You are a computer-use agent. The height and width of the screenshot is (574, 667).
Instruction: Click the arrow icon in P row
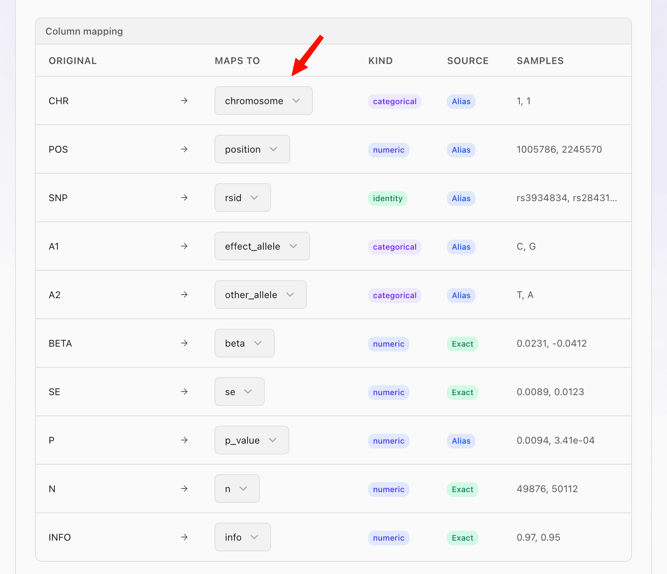tap(184, 440)
